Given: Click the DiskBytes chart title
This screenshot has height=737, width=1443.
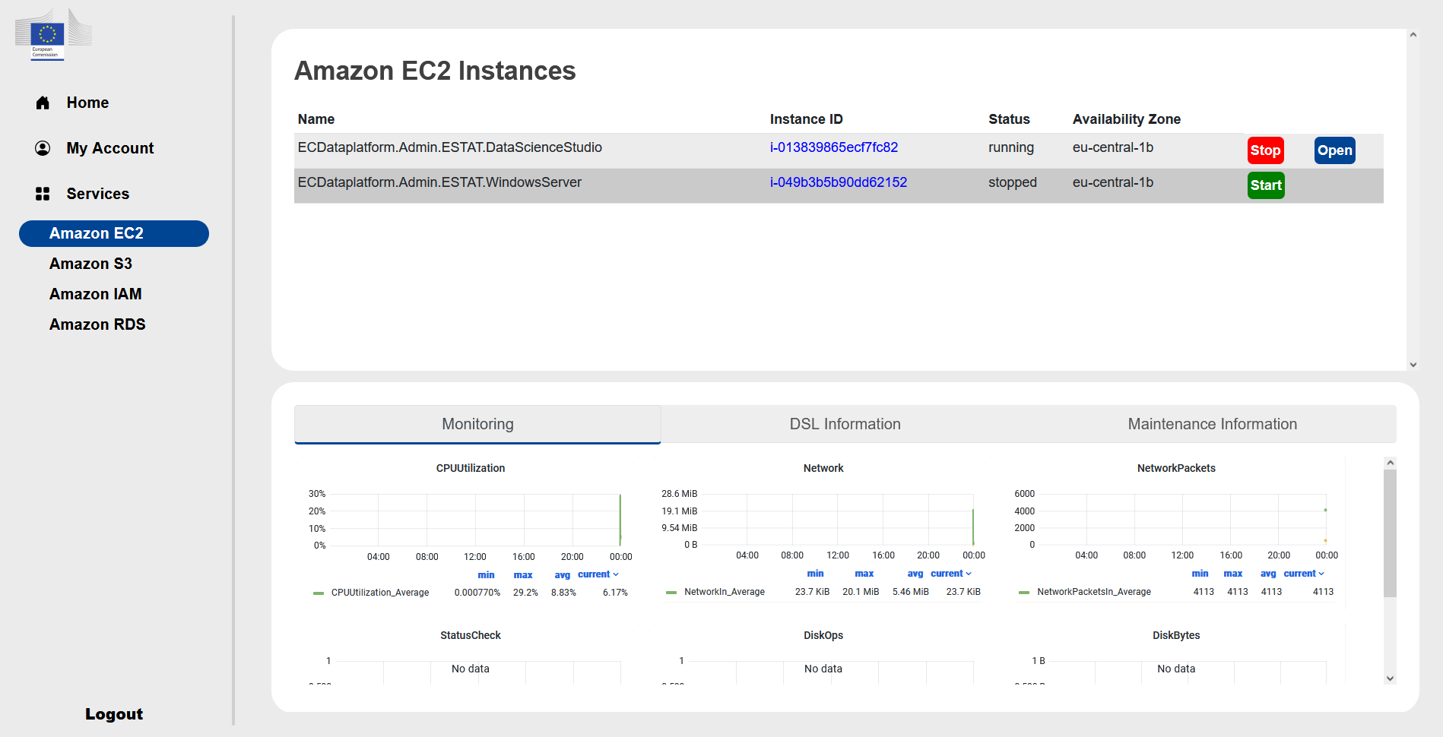Looking at the screenshot, I should [x=1176, y=635].
